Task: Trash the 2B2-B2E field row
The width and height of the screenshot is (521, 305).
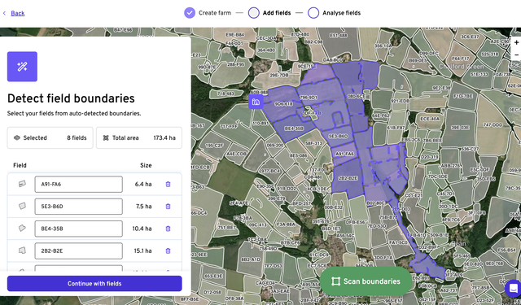Action: pyautogui.click(x=169, y=251)
